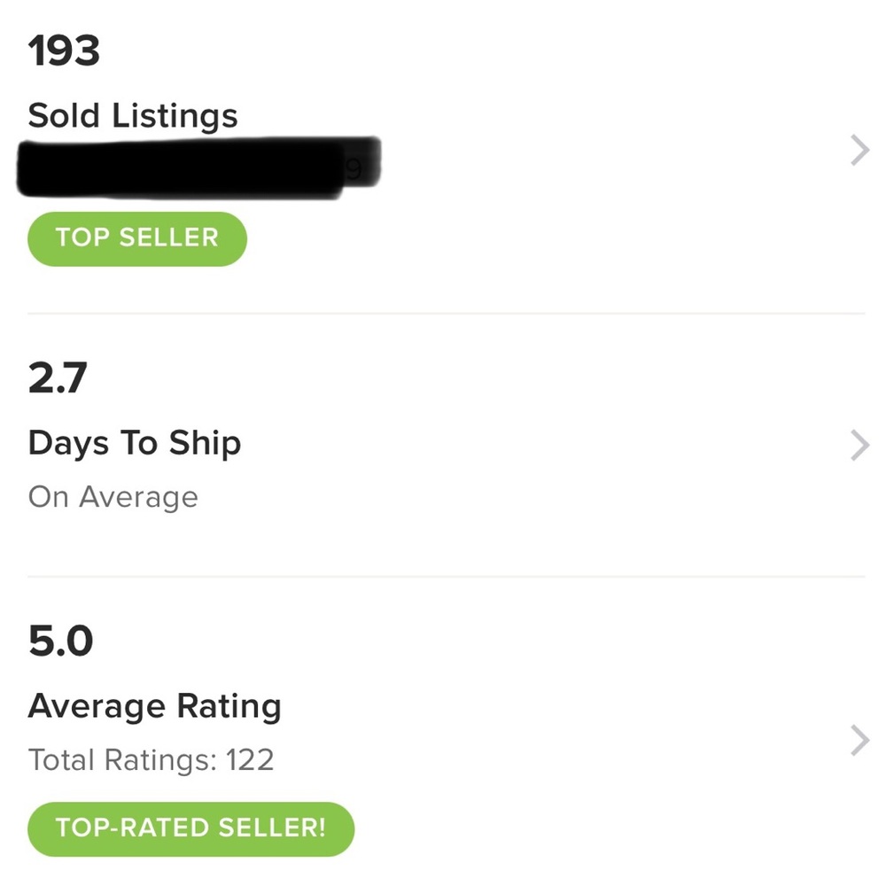
Task: Select the Sold Listings label
Action: (x=133, y=116)
